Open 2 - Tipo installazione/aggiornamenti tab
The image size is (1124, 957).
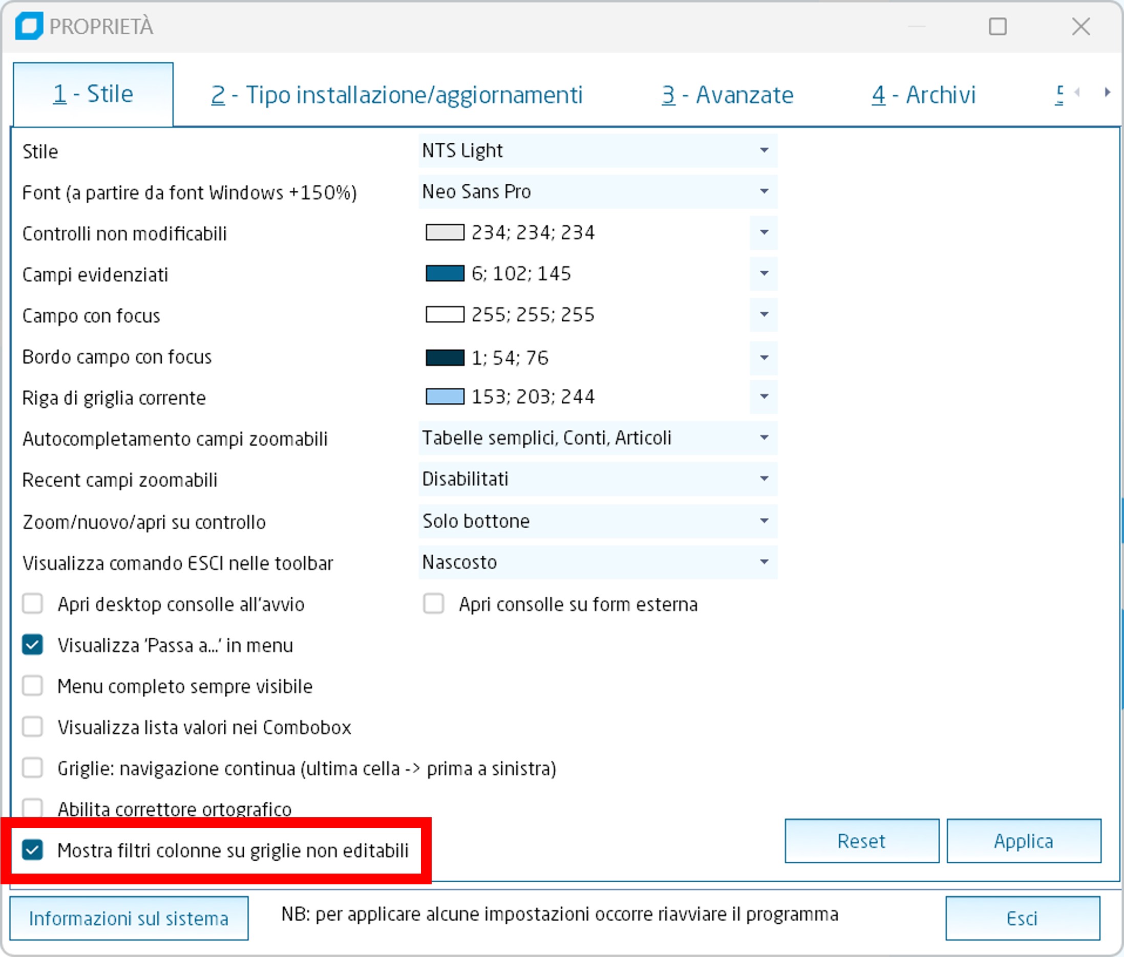click(396, 95)
